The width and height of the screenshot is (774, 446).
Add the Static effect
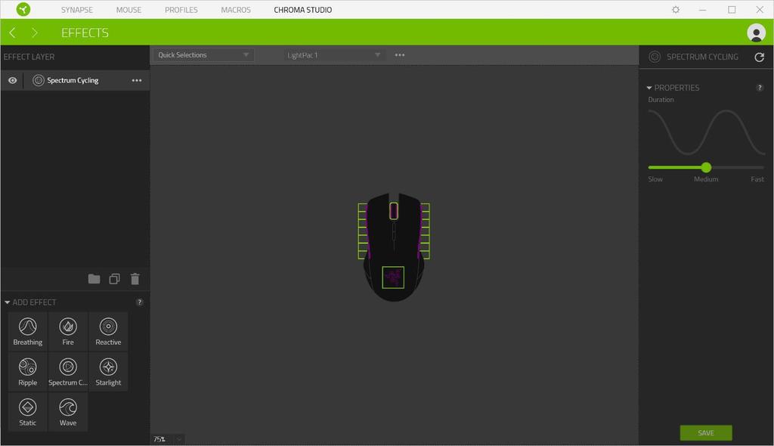click(x=28, y=413)
